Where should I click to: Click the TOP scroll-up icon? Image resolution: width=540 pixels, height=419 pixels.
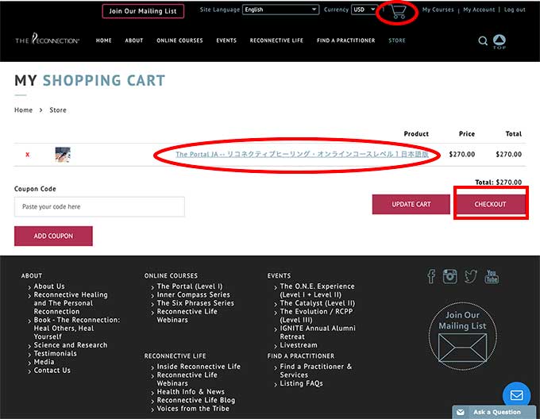click(x=499, y=41)
